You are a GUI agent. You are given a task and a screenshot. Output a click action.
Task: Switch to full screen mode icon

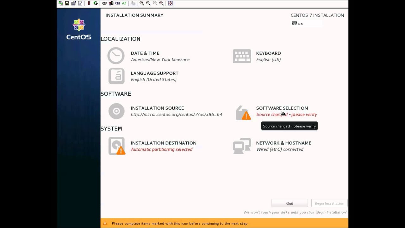pos(170,3)
